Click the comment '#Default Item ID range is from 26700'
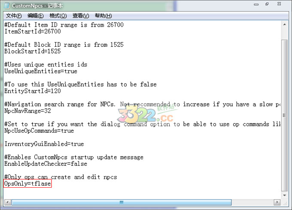Image resolution: width=292 pixels, height=210 pixels. [x=64, y=25]
